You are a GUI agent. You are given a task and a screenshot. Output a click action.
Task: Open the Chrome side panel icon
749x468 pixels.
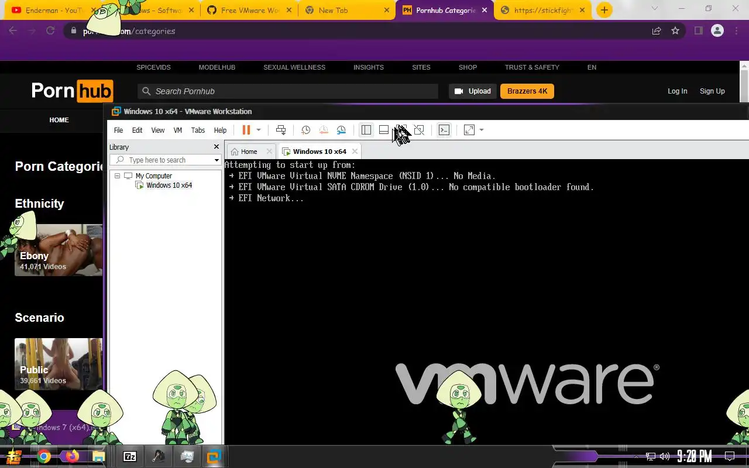698,31
